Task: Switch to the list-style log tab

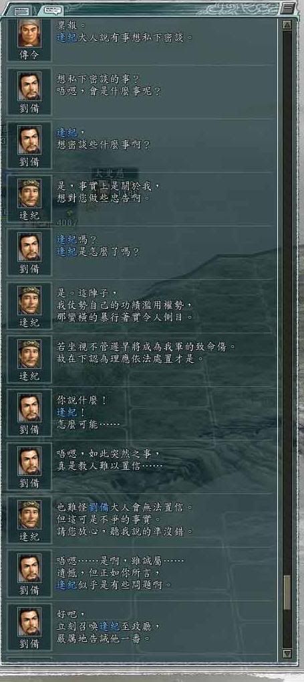Action: tap(21, 11)
